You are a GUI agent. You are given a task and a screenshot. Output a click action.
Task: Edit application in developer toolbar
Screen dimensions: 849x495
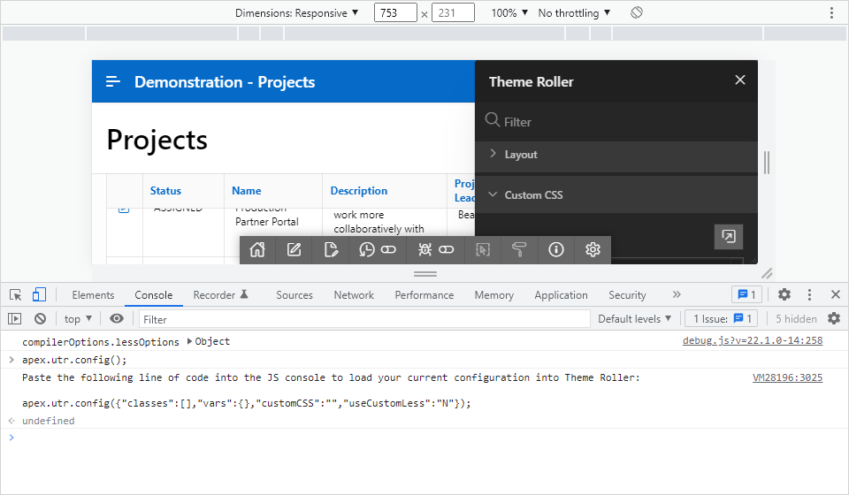click(294, 249)
